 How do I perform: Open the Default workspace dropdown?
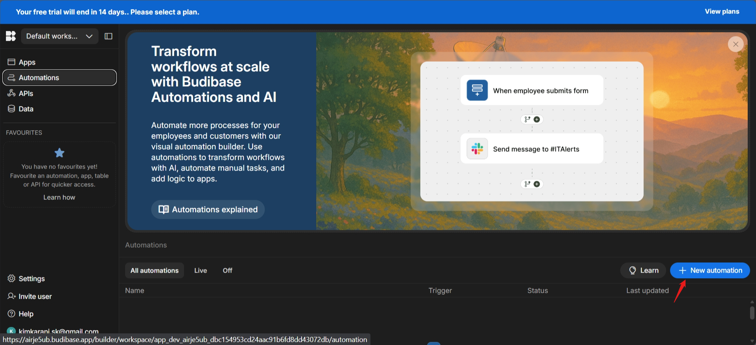[60, 36]
